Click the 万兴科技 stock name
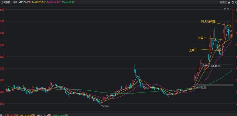The image size is (237, 116). [x=6, y=2]
